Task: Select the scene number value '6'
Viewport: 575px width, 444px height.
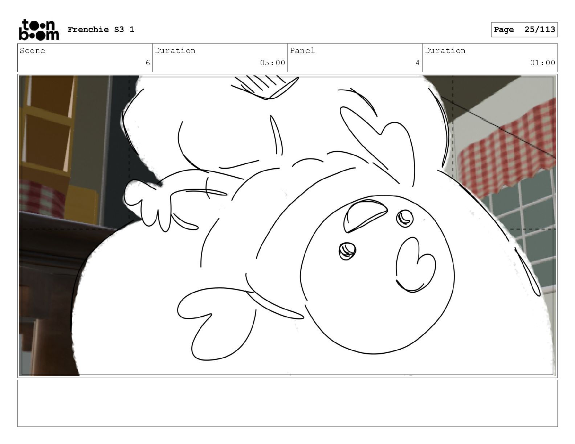Action: click(x=148, y=63)
